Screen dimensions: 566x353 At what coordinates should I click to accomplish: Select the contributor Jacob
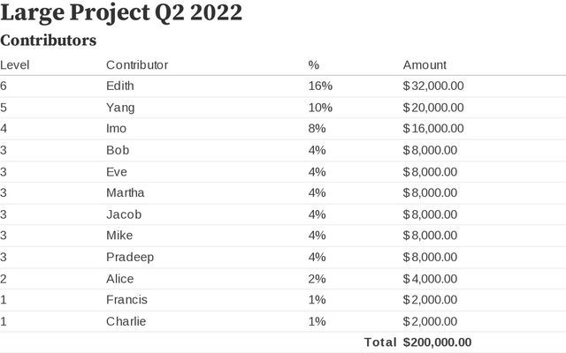(124, 214)
